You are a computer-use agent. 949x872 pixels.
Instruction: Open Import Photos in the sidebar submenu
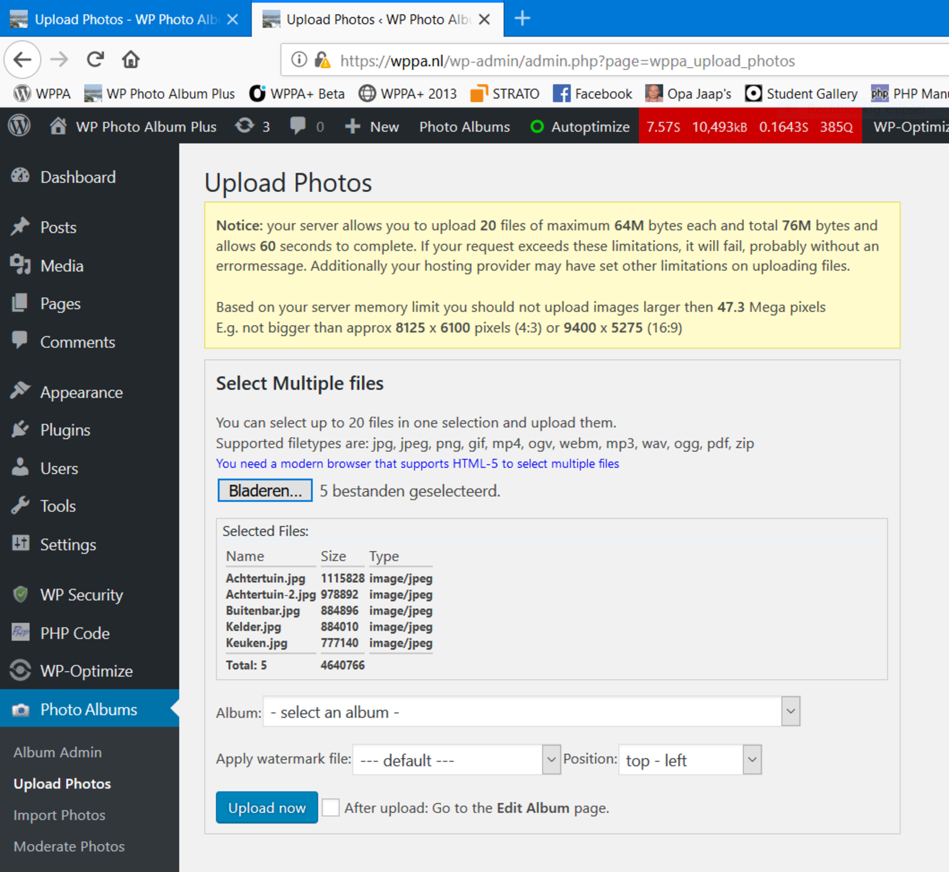click(x=59, y=815)
